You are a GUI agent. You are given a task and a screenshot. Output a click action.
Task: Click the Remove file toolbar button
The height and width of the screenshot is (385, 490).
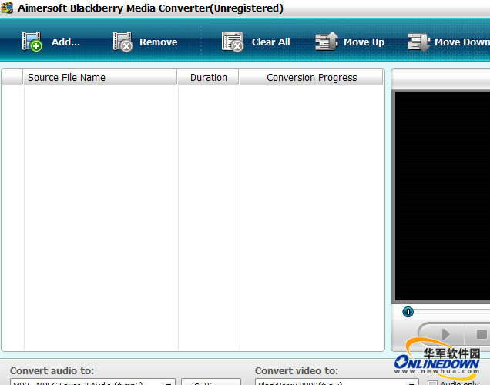click(x=145, y=42)
